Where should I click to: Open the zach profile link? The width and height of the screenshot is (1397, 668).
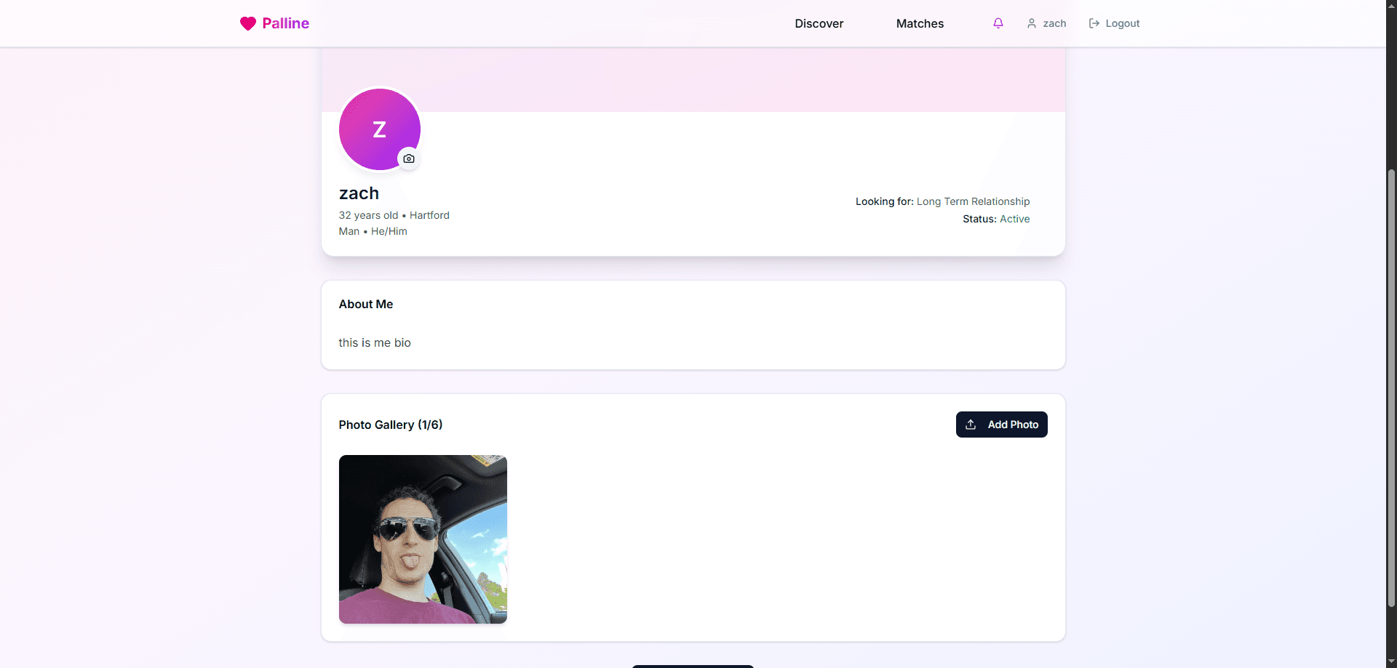1046,23
